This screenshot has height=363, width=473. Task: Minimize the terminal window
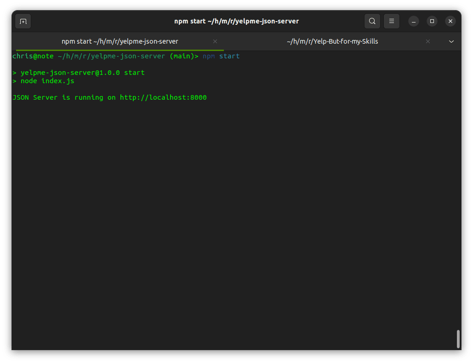414,22
